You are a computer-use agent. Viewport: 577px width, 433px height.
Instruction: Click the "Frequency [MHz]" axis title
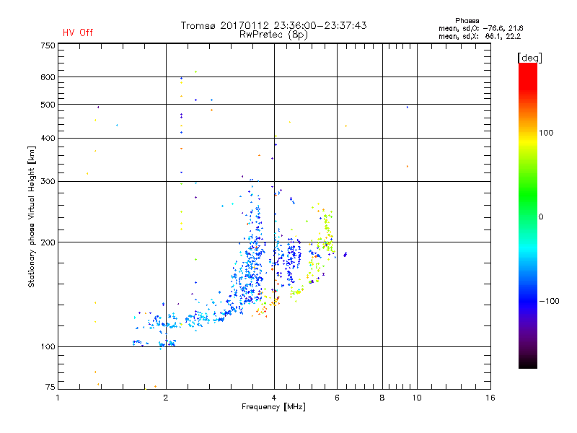tap(273, 407)
